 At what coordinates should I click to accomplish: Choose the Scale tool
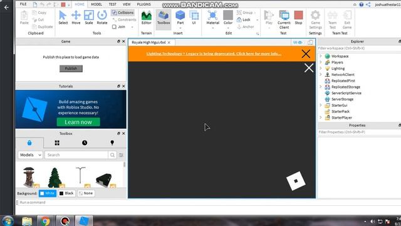89,18
